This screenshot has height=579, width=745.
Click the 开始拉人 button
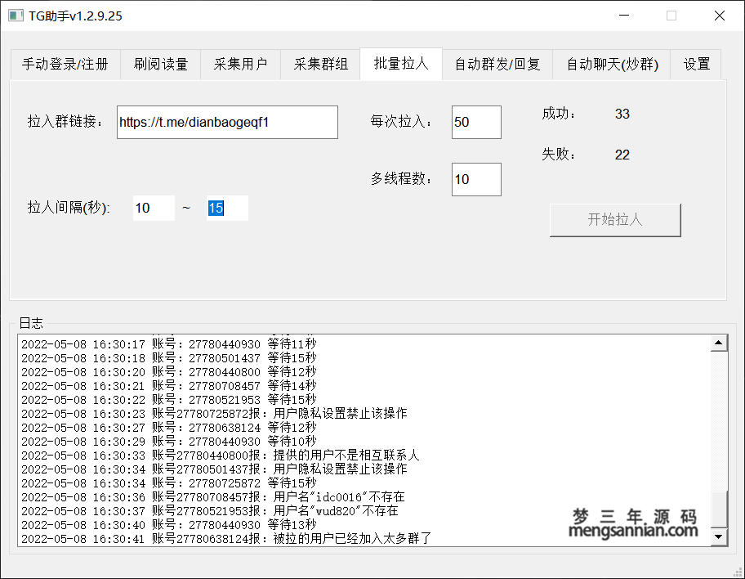(615, 220)
